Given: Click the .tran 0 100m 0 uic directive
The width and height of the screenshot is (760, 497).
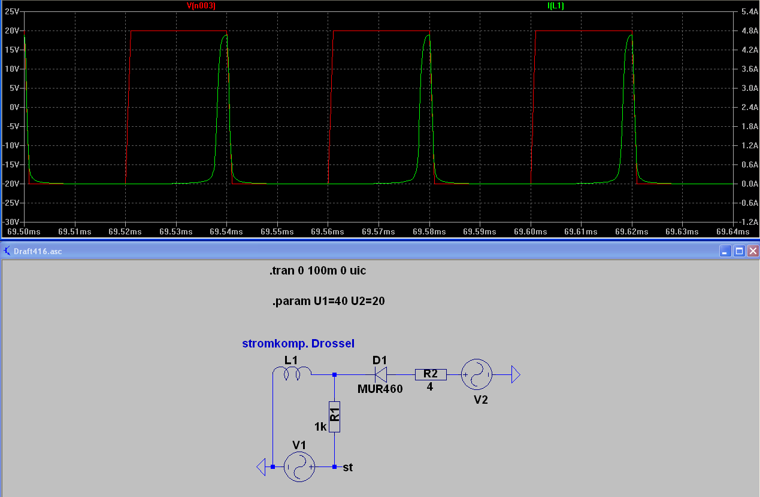Looking at the screenshot, I should tap(317, 270).
